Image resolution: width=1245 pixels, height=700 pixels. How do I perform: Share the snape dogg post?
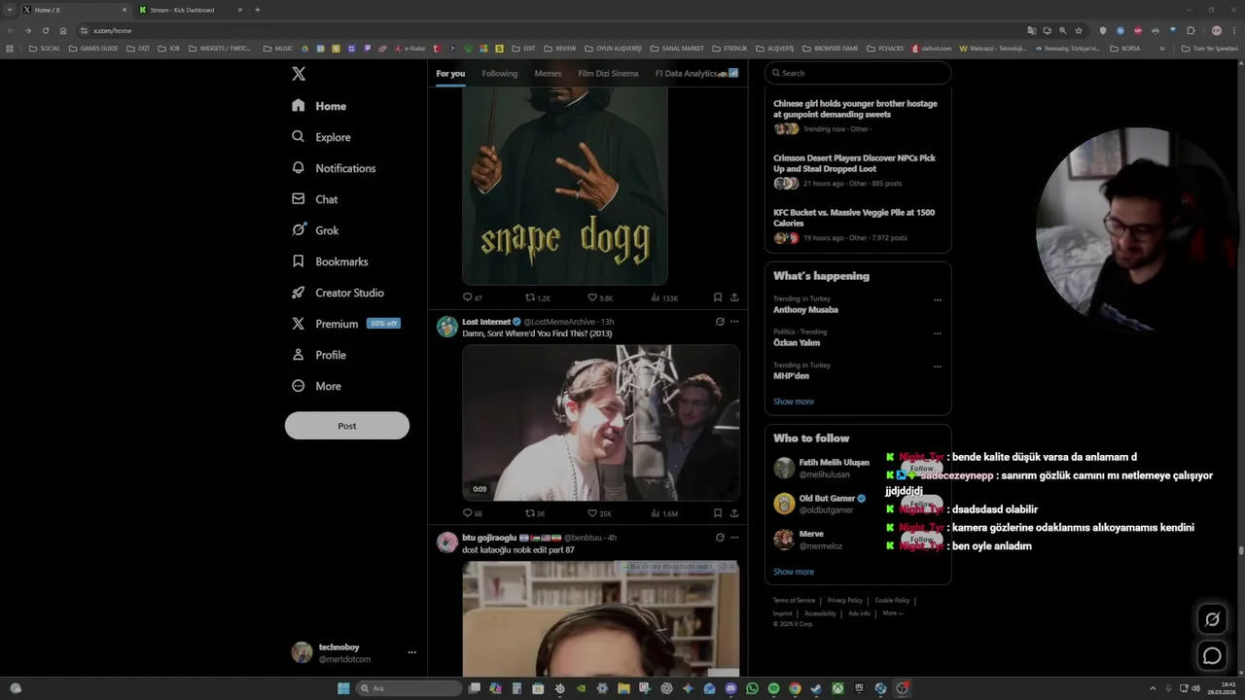(x=734, y=297)
